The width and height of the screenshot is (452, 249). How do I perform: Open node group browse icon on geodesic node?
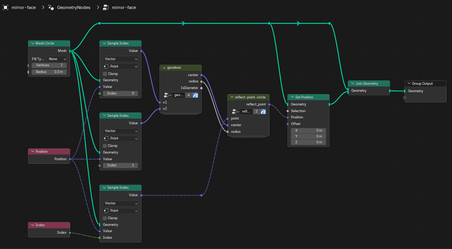point(167,95)
